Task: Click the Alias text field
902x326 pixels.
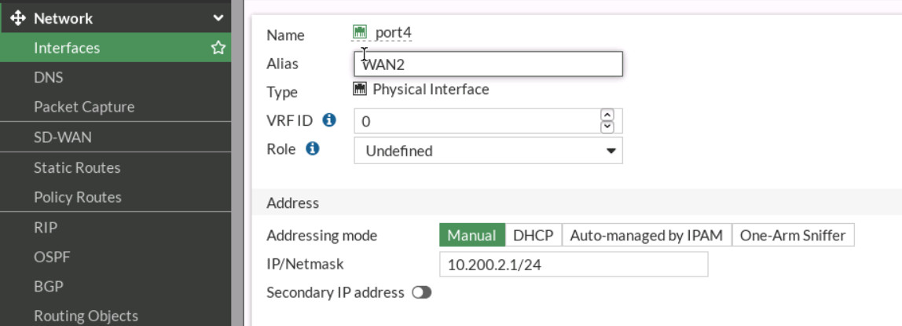Action: click(x=488, y=64)
